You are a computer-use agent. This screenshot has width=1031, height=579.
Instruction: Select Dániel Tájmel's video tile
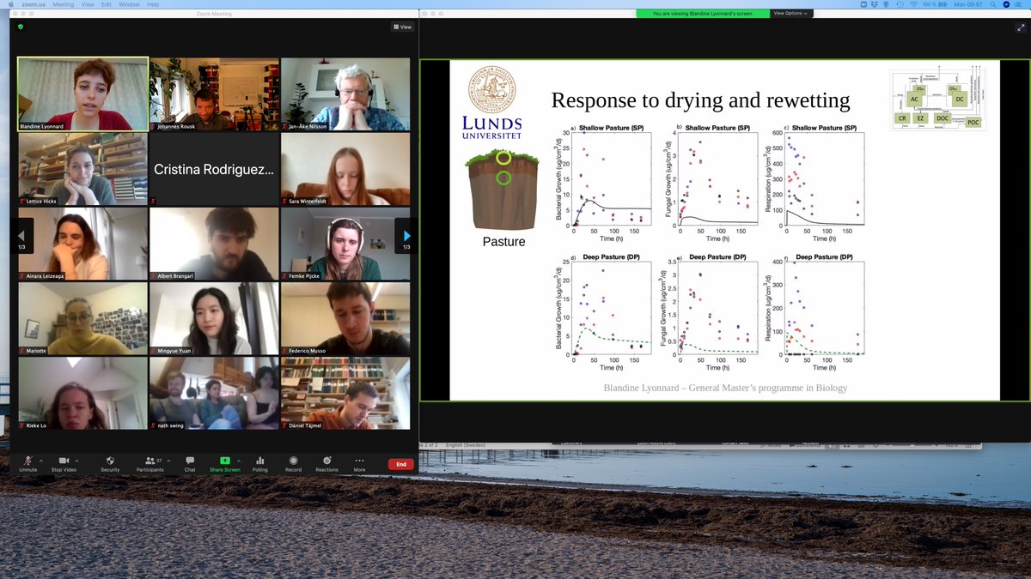coord(345,394)
